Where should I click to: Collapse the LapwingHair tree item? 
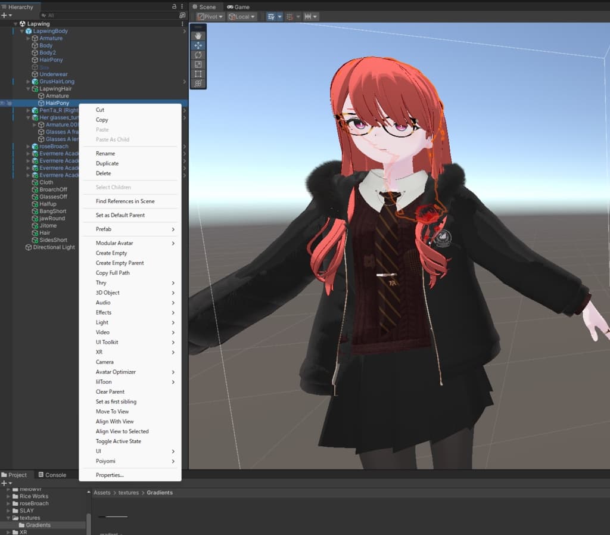pos(28,89)
